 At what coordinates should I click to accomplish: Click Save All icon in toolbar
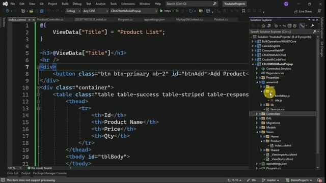click(42, 11)
